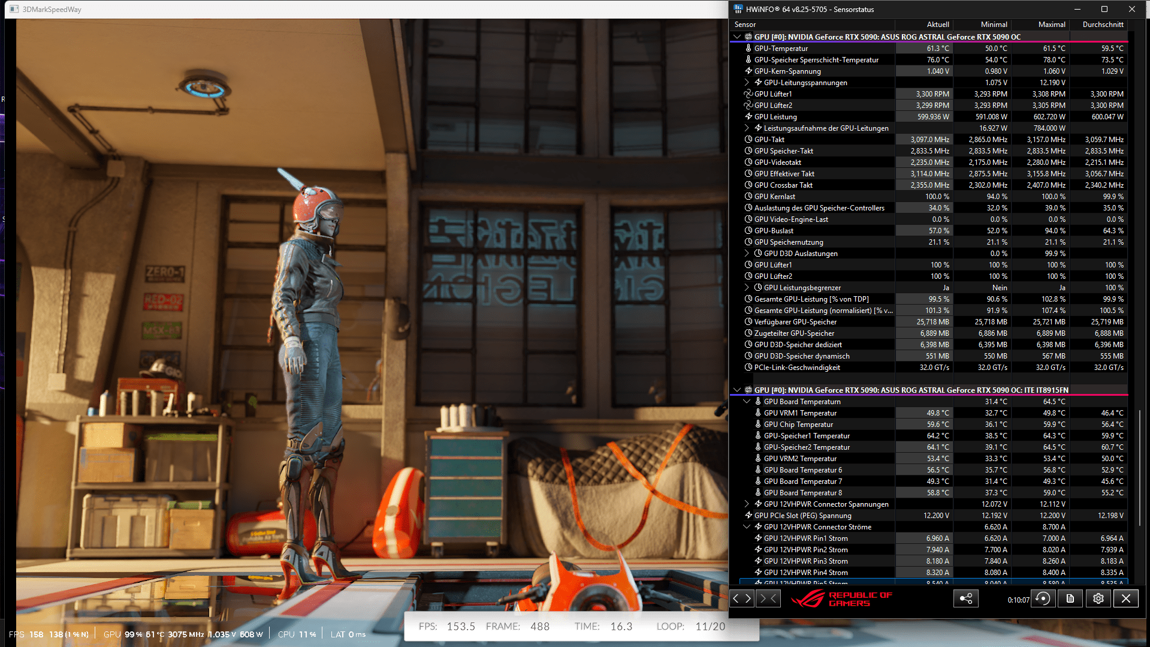Open HWiNFO sensor settings gear

click(1098, 598)
